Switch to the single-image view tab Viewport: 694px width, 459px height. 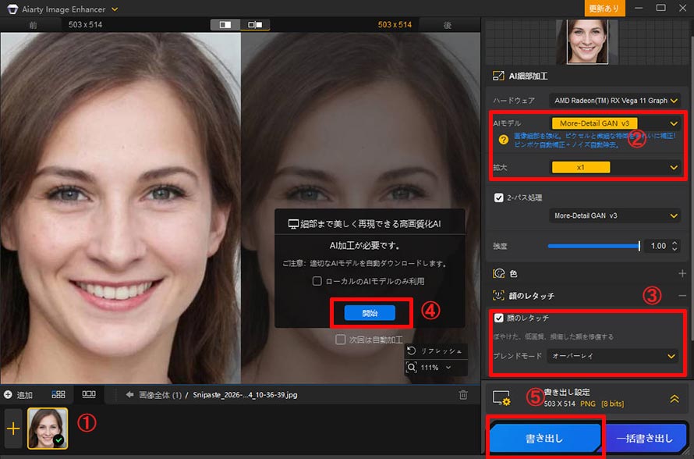(x=88, y=394)
